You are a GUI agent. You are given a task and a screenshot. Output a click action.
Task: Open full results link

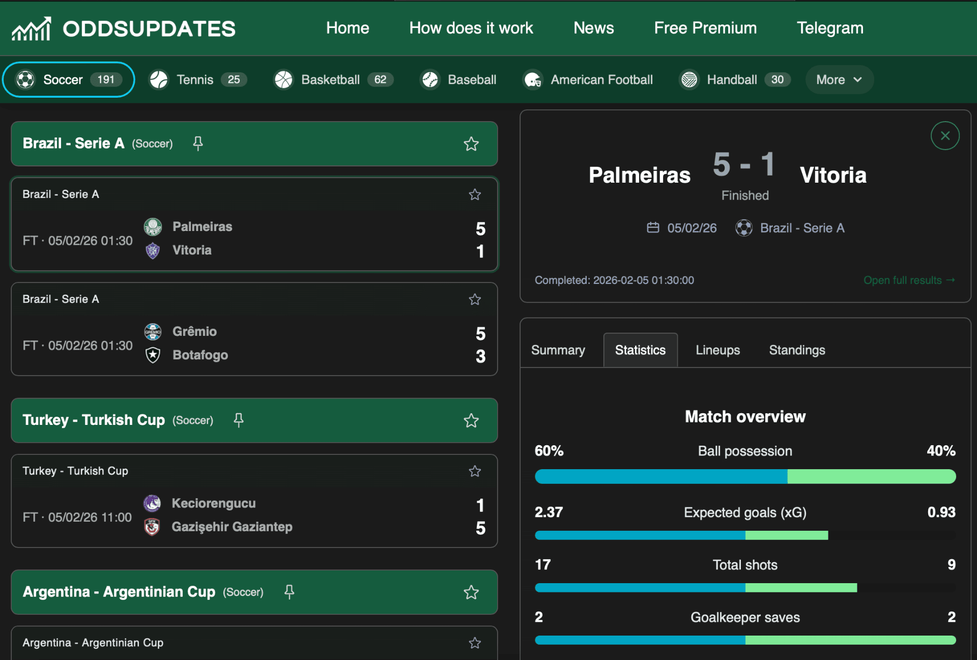[908, 280]
